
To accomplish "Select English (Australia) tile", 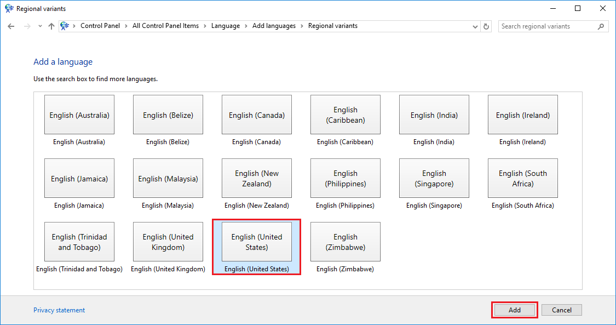I will (79, 114).
